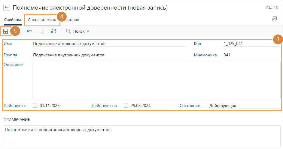
Task: Switch to the История tab
Action: (x=72, y=20)
